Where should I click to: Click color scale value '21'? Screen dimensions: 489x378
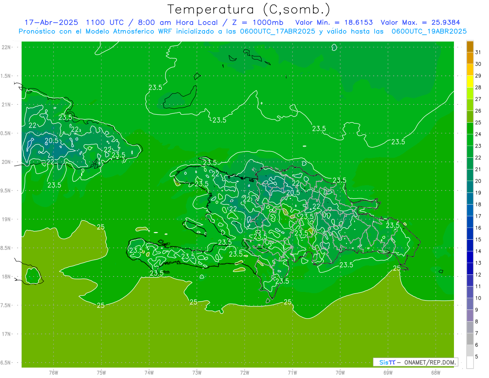tap(478, 169)
